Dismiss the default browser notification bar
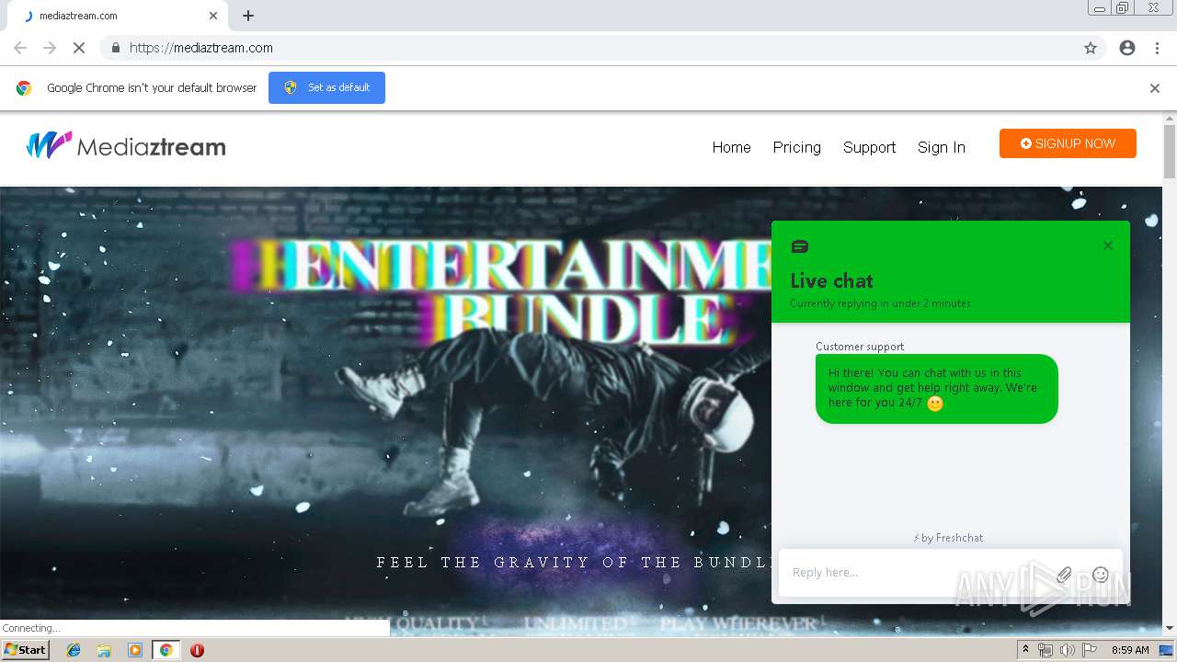The width and height of the screenshot is (1177, 662). point(1155,88)
